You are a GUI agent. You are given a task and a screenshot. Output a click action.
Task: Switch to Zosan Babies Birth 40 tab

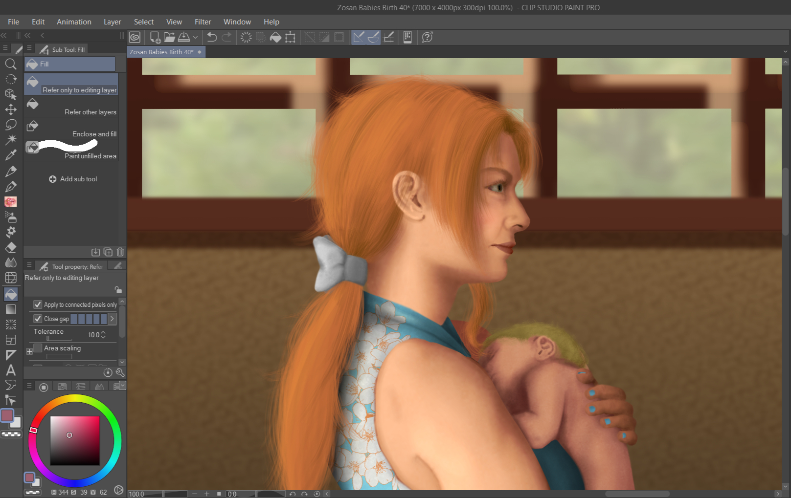click(161, 52)
